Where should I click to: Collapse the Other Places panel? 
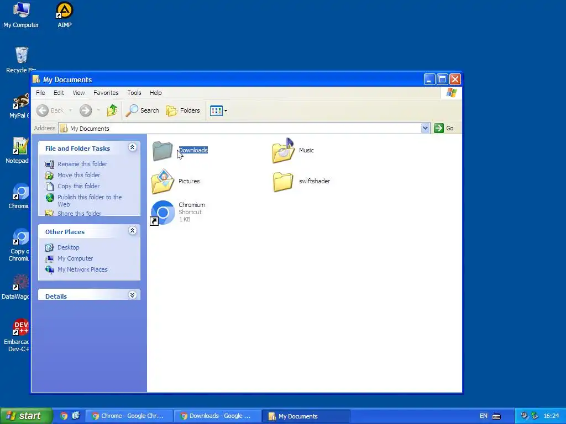tap(133, 230)
